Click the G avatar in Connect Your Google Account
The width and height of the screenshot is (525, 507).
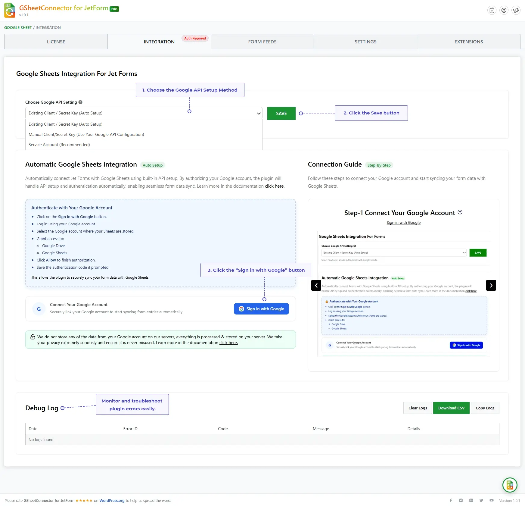click(x=39, y=309)
